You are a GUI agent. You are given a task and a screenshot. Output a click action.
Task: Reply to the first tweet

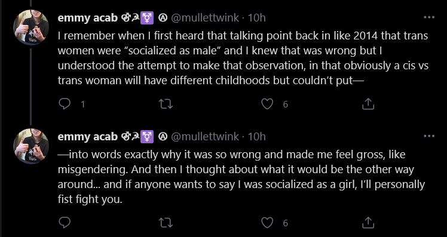[65, 104]
